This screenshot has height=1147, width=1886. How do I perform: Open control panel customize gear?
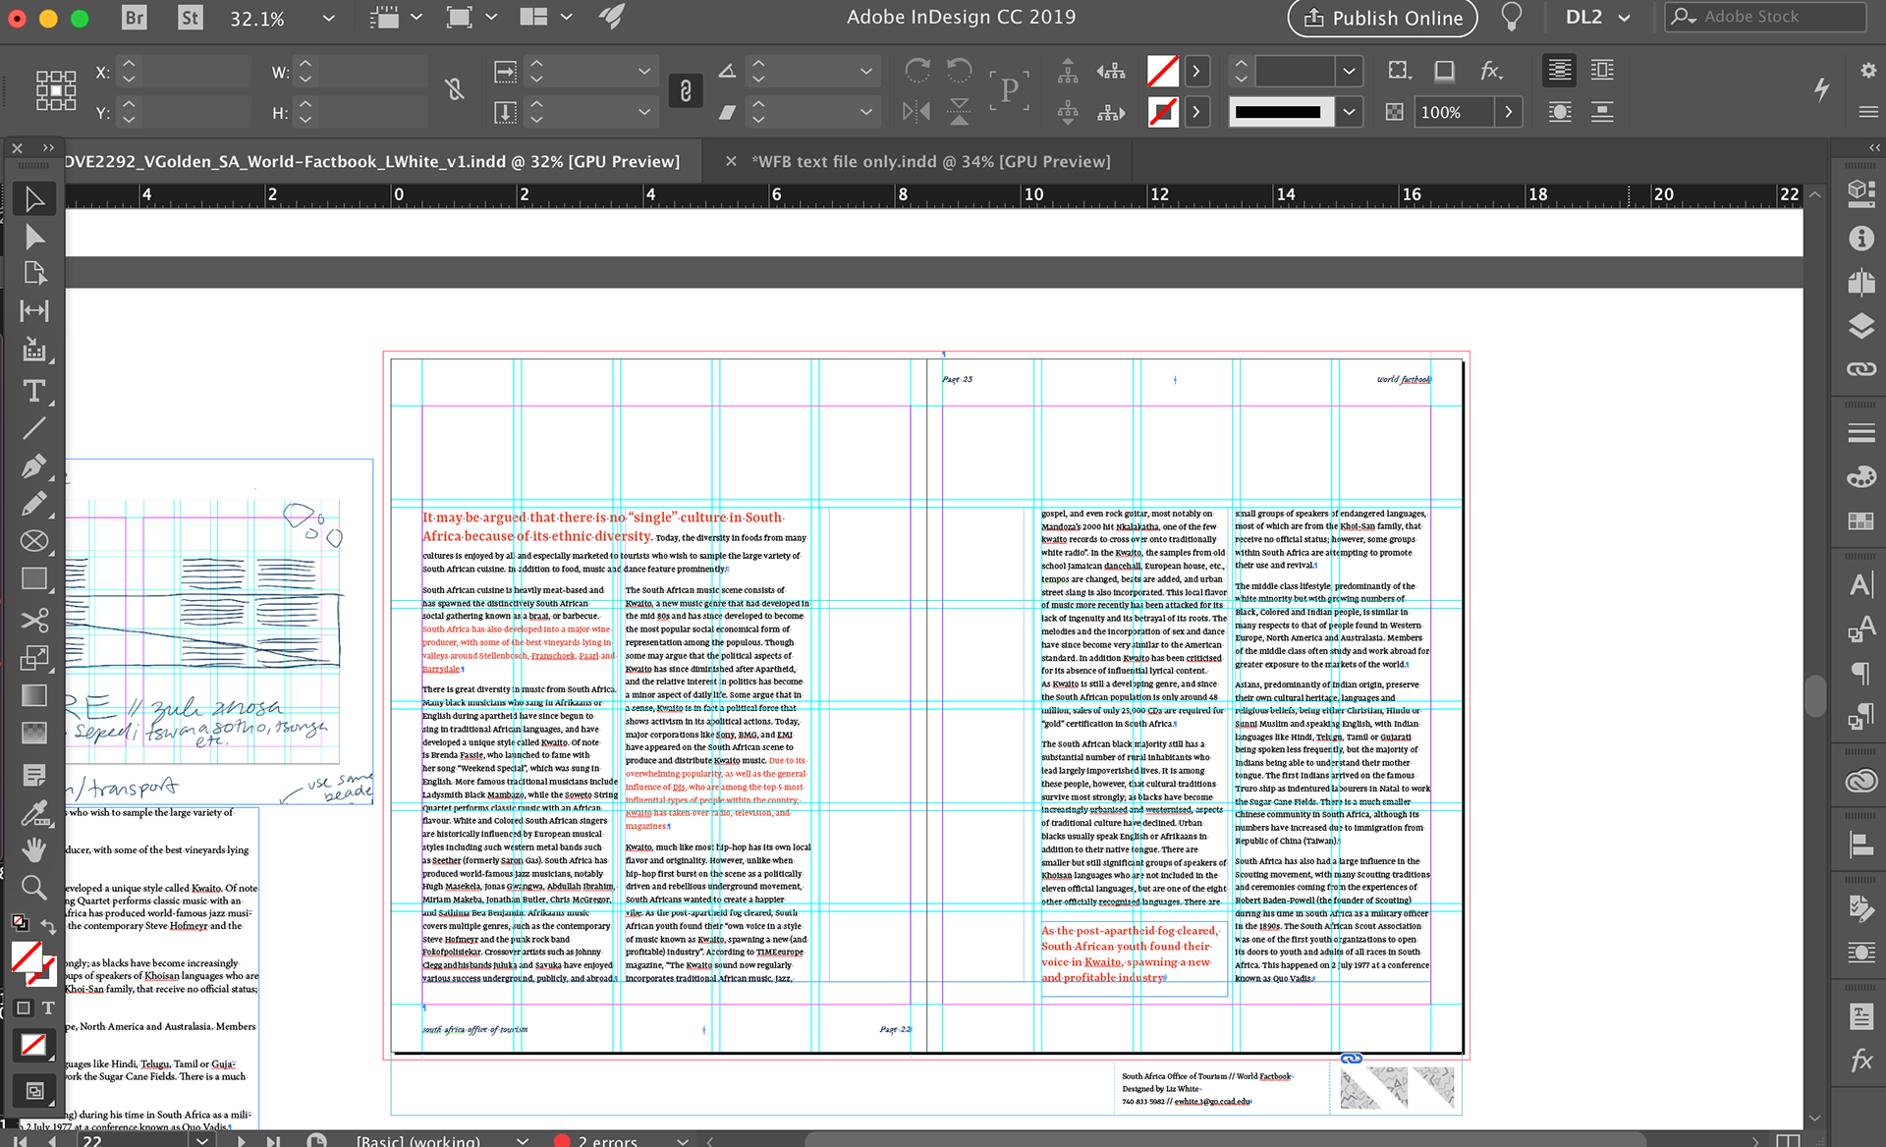coord(1868,70)
